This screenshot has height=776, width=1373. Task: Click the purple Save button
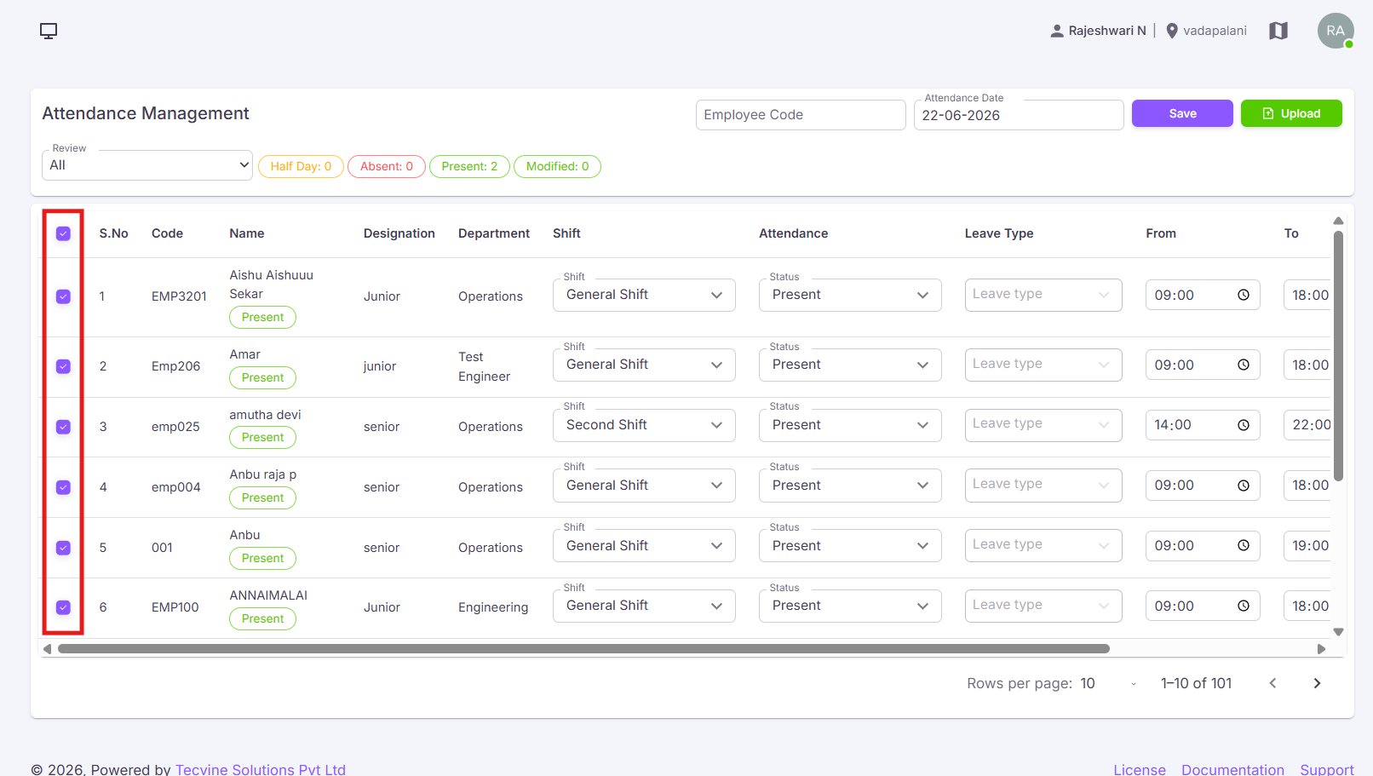(1182, 113)
